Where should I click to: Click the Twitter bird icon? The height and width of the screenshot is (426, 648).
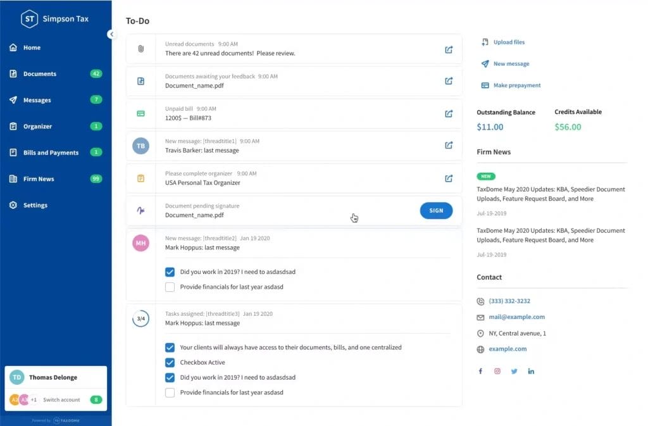pyautogui.click(x=514, y=372)
